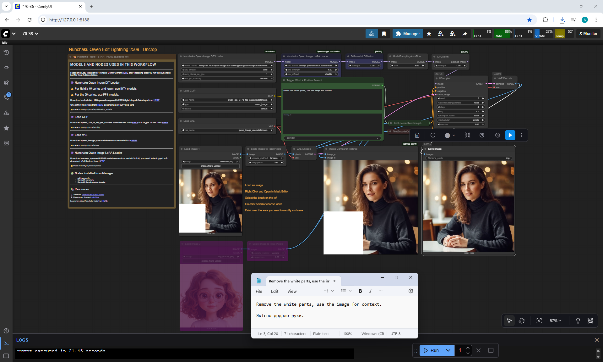603x362 pixels.
Task: Click fit view icon in canvas controls
Action: pos(539,320)
